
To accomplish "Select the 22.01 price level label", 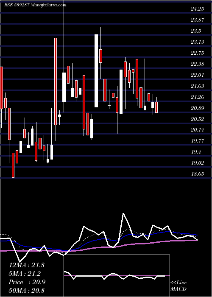I will pyautogui.click(x=198, y=75).
